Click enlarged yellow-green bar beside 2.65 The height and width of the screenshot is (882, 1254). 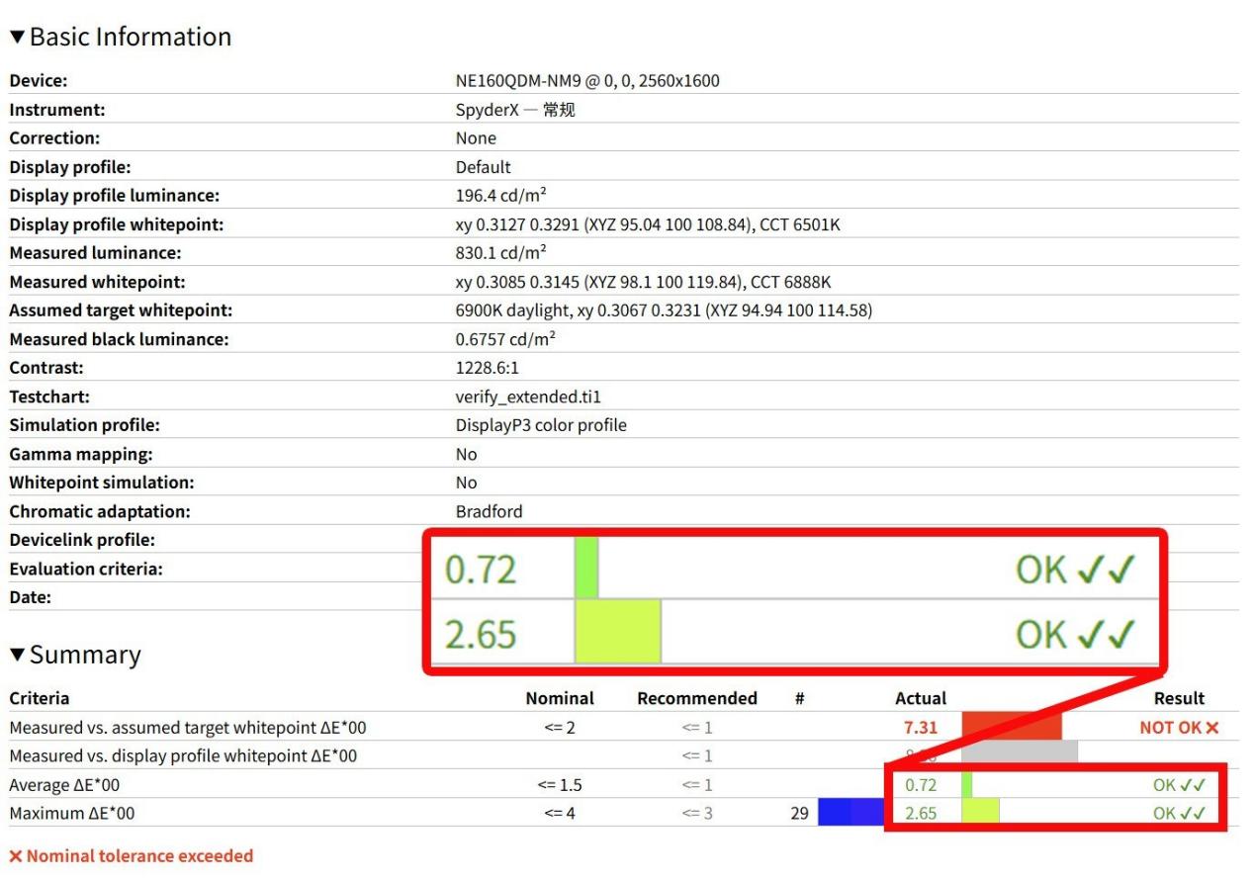pos(618,633)
